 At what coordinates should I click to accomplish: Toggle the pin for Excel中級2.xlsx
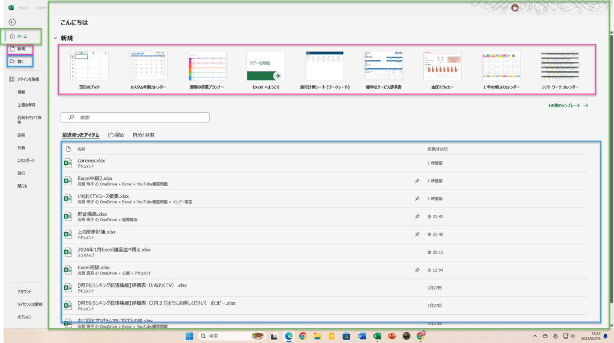click(417, 180)
